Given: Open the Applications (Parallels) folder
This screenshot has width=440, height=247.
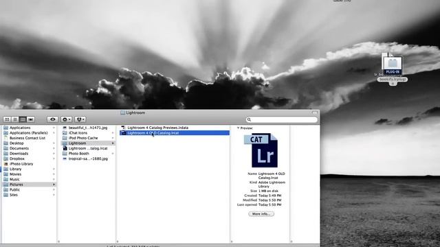Looking at the screenshot, I should [x=29, y=132].
